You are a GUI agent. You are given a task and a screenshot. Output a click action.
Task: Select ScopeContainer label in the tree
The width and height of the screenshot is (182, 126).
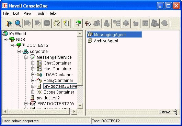coord(59,92)
